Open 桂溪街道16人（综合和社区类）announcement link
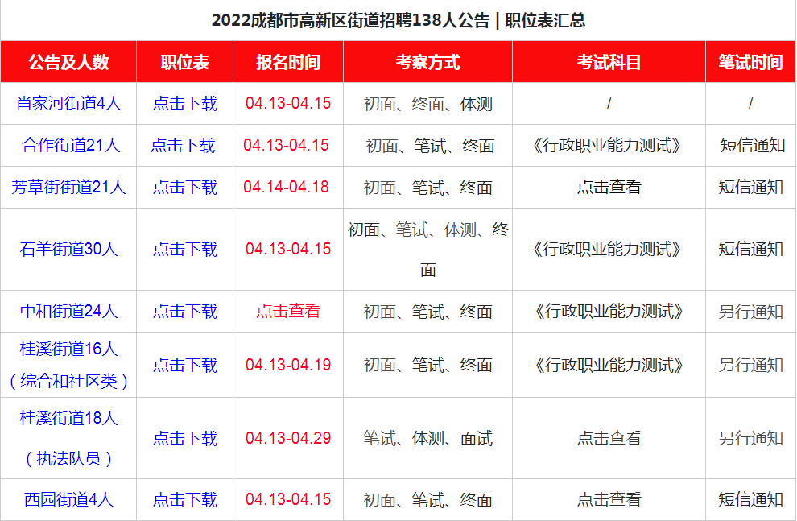797x521 pixels. [68, 365]
